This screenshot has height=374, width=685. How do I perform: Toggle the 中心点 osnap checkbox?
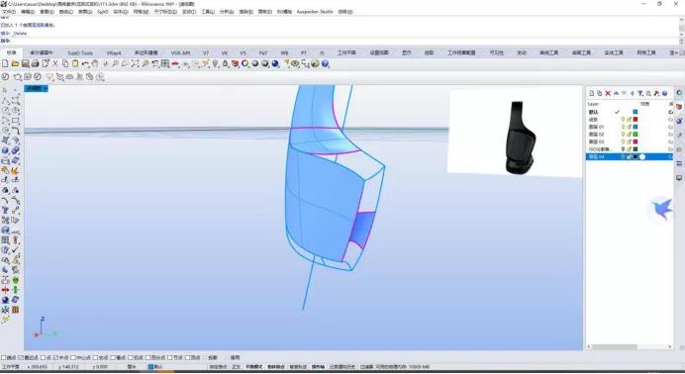[73, 358]
